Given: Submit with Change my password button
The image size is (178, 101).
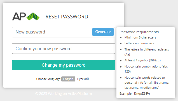Looking at the screenshot, I should [64, 65].
